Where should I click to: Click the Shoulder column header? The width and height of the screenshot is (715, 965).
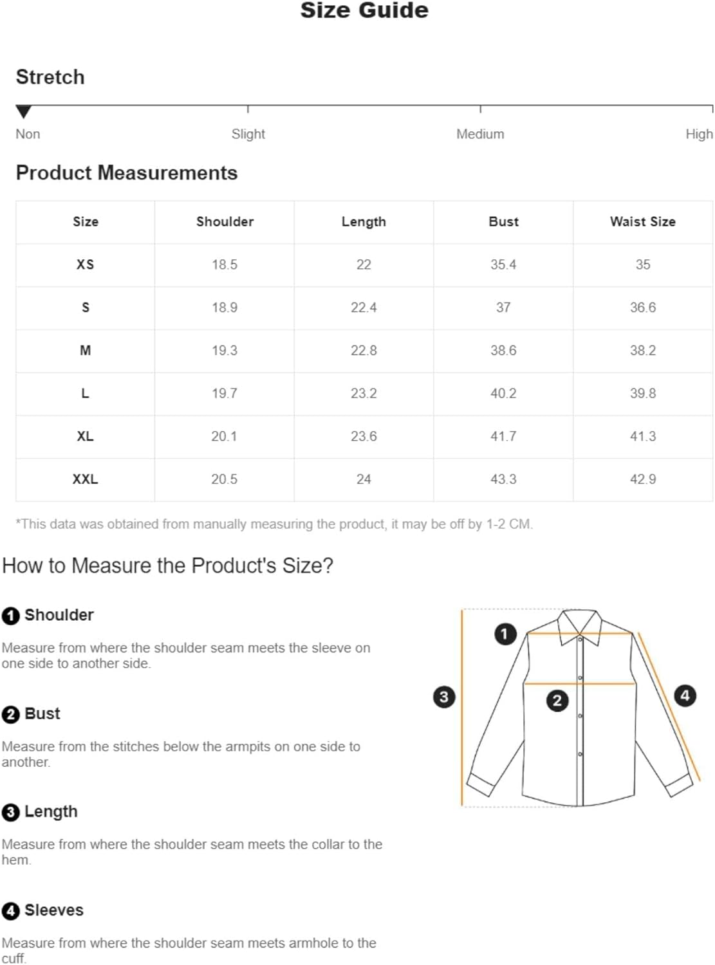[x=225, y=221]
